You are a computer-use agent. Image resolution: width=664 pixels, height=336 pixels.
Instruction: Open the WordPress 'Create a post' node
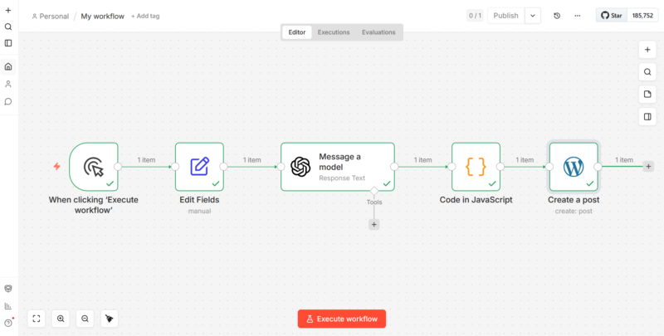[x=574, y=167]
